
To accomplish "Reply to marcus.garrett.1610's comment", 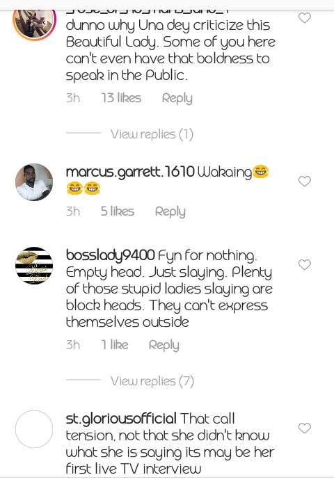I will tap(170, 212).
